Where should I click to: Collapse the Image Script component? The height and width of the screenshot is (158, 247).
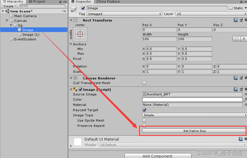pos(71,90)
